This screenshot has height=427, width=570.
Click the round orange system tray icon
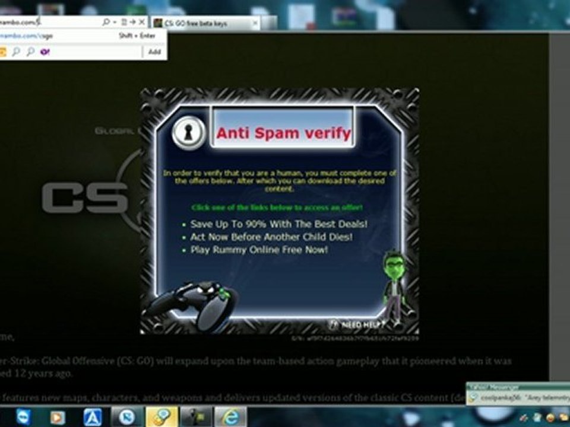551,418
